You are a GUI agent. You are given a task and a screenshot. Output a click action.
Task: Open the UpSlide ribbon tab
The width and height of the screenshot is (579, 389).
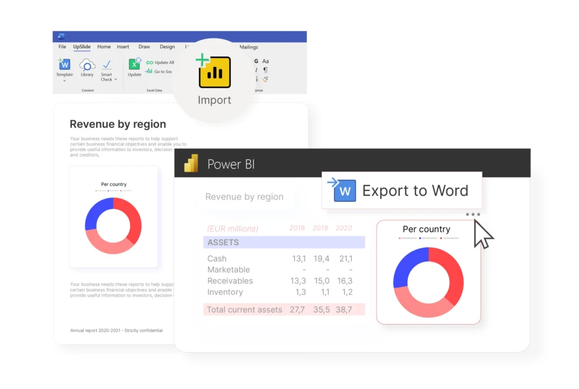pyautogui.click(x=82, y=47)
